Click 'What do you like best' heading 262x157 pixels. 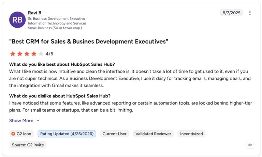(x=62, y=64)
